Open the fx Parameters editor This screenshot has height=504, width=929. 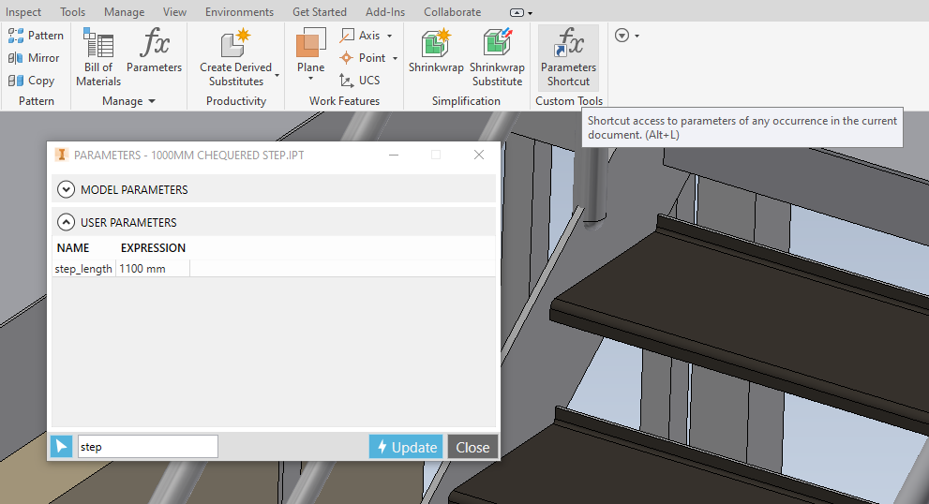(154, 51)
